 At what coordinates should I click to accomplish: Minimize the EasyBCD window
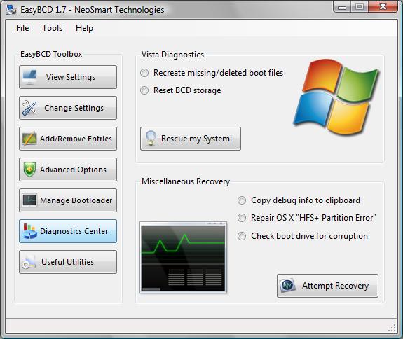[x=342, y=6]
